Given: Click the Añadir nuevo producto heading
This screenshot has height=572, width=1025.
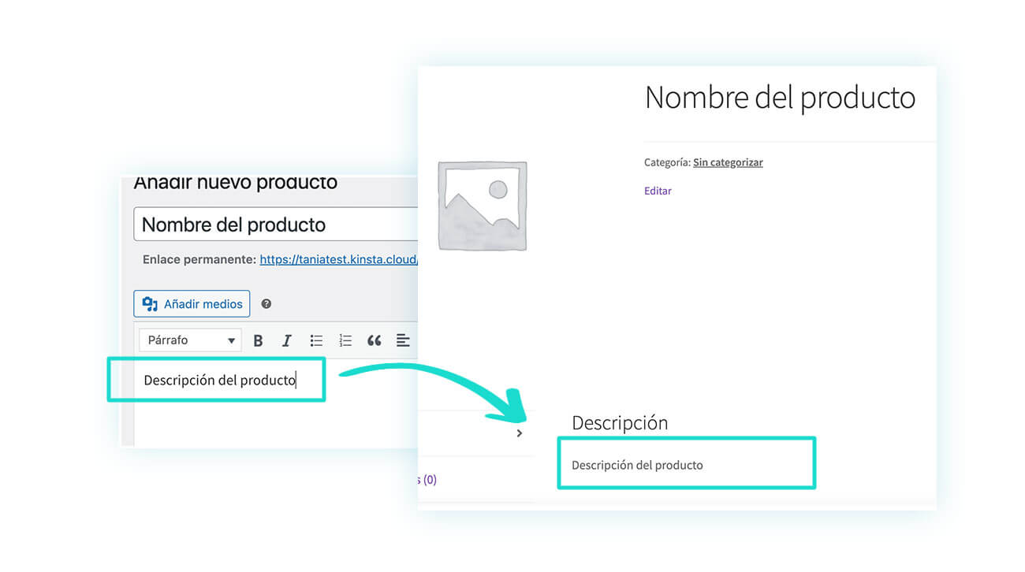Looking at the screenshot, I should 235,182.
